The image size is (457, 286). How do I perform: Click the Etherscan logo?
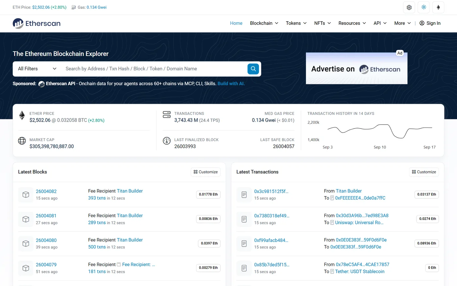pyautogui.click(x=37, y=23)
